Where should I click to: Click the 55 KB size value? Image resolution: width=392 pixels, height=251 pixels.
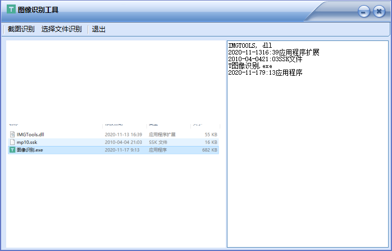click(211, 135)
